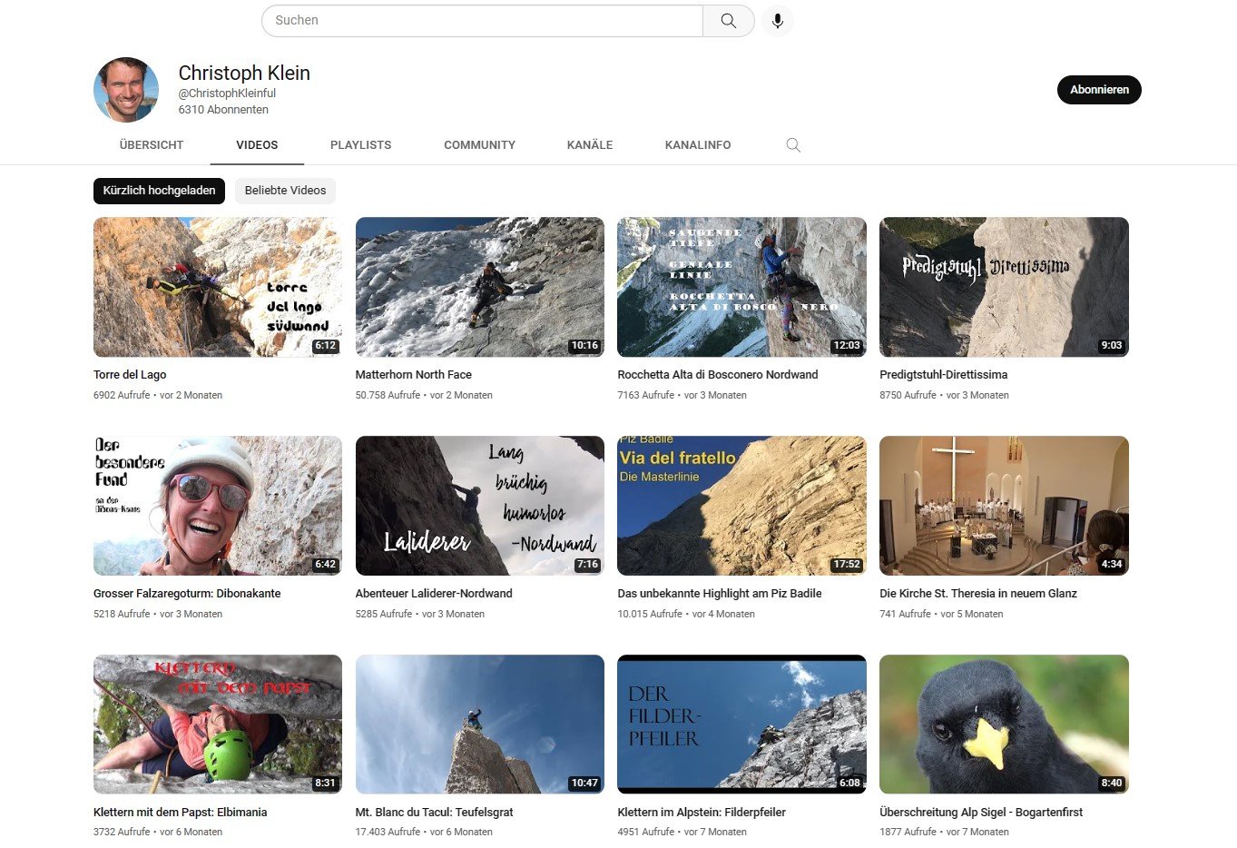Open the channel search magnifier icon
Screen dimensions: 1237x848
pyautogui.click(x=793, y=145)
